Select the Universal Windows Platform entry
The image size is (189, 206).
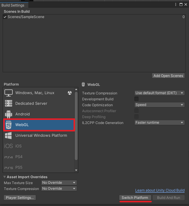tap(39, 136)
